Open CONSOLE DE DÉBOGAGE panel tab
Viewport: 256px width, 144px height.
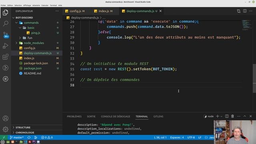[116, 116]
